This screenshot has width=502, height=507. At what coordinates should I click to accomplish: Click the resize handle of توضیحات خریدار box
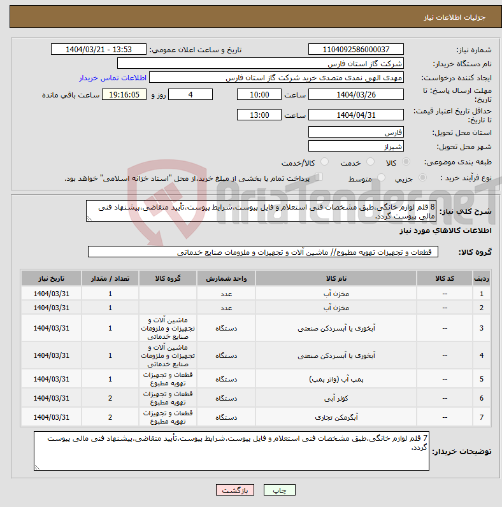tap(37, 468)
